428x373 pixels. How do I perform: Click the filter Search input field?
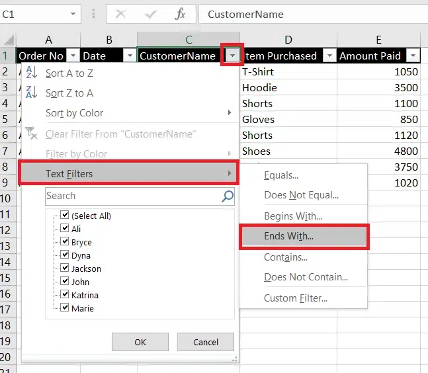(132, 196)
